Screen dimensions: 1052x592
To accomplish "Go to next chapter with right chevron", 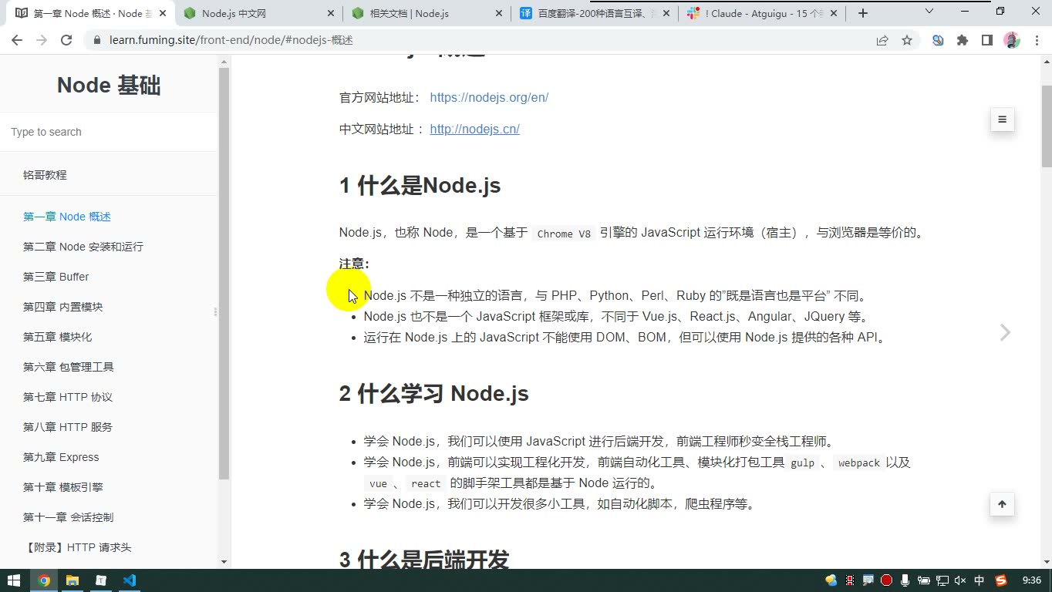I will [x=1005, y=332].
